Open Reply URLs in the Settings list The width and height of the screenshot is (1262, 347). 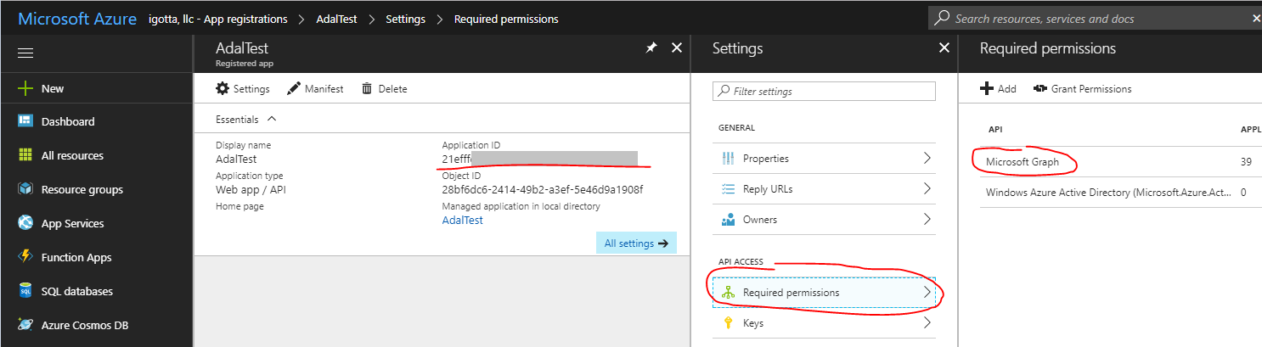(824, 189)
